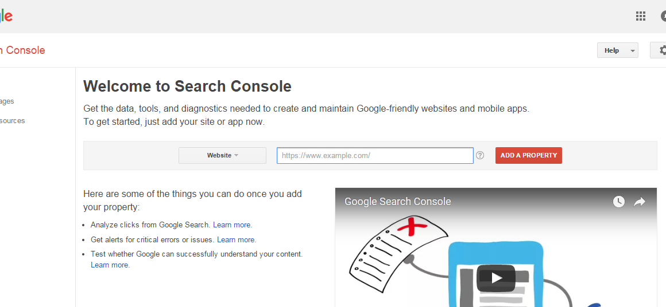Click the Google logo in header
The width and height of the screenshot is (666, 307).
tap(6, 16)
